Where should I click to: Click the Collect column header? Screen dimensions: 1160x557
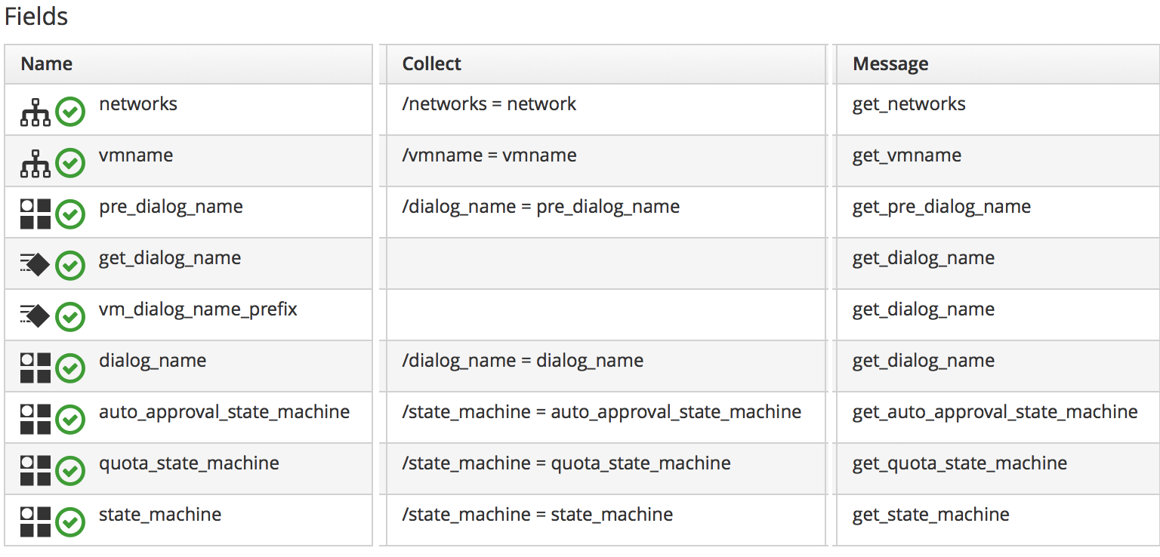coord(431,64)
